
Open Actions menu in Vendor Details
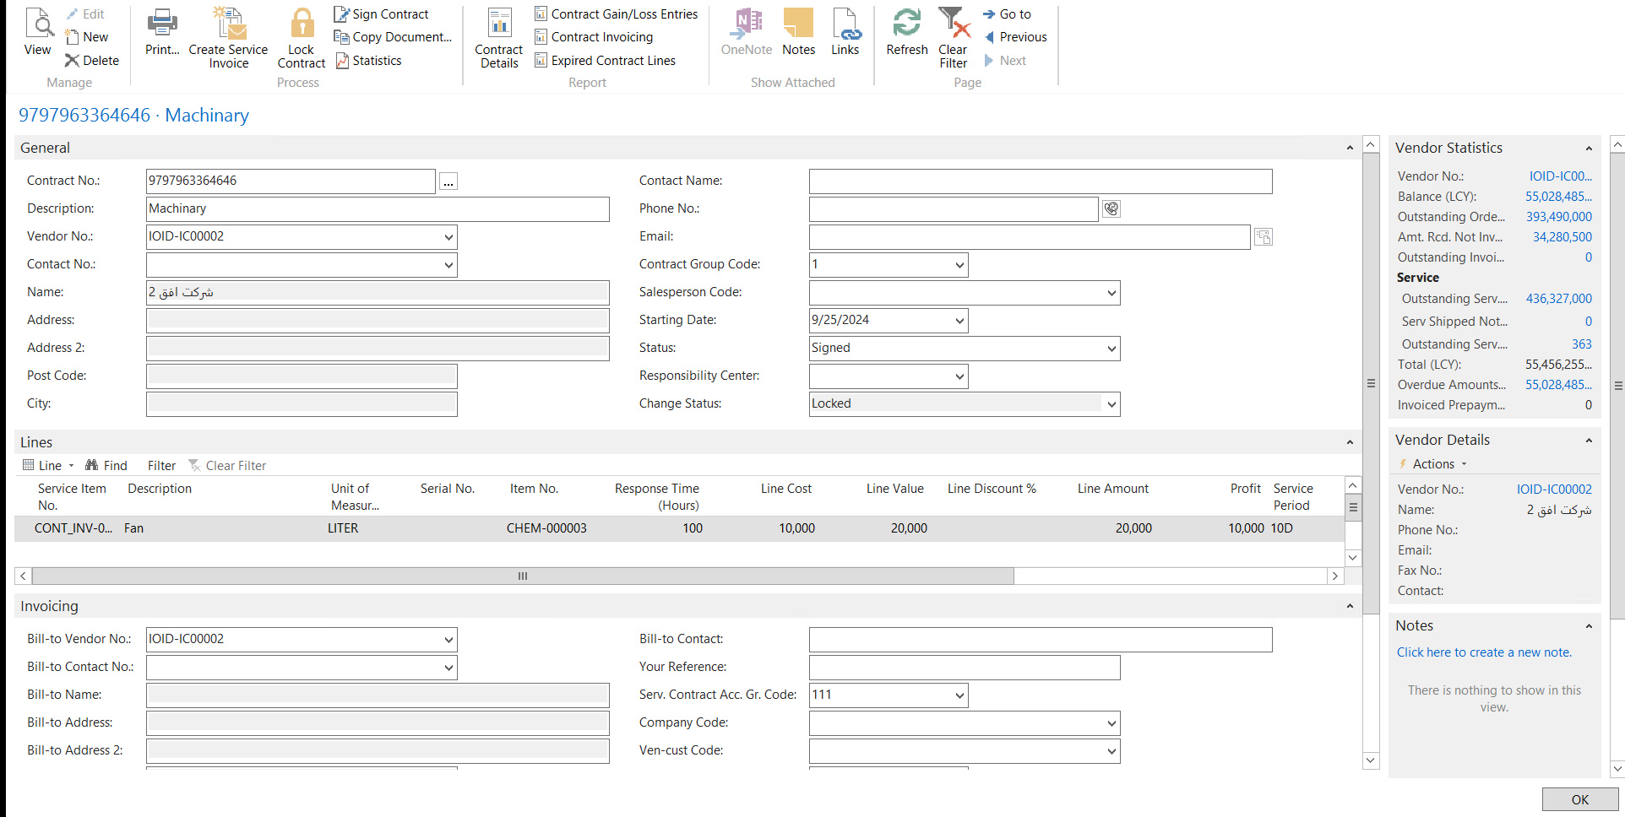point(1433,464)
